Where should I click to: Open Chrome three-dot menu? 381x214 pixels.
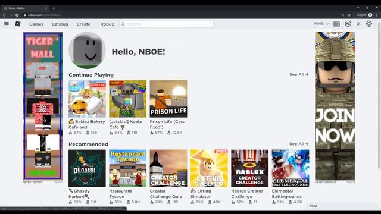(377, 15)
